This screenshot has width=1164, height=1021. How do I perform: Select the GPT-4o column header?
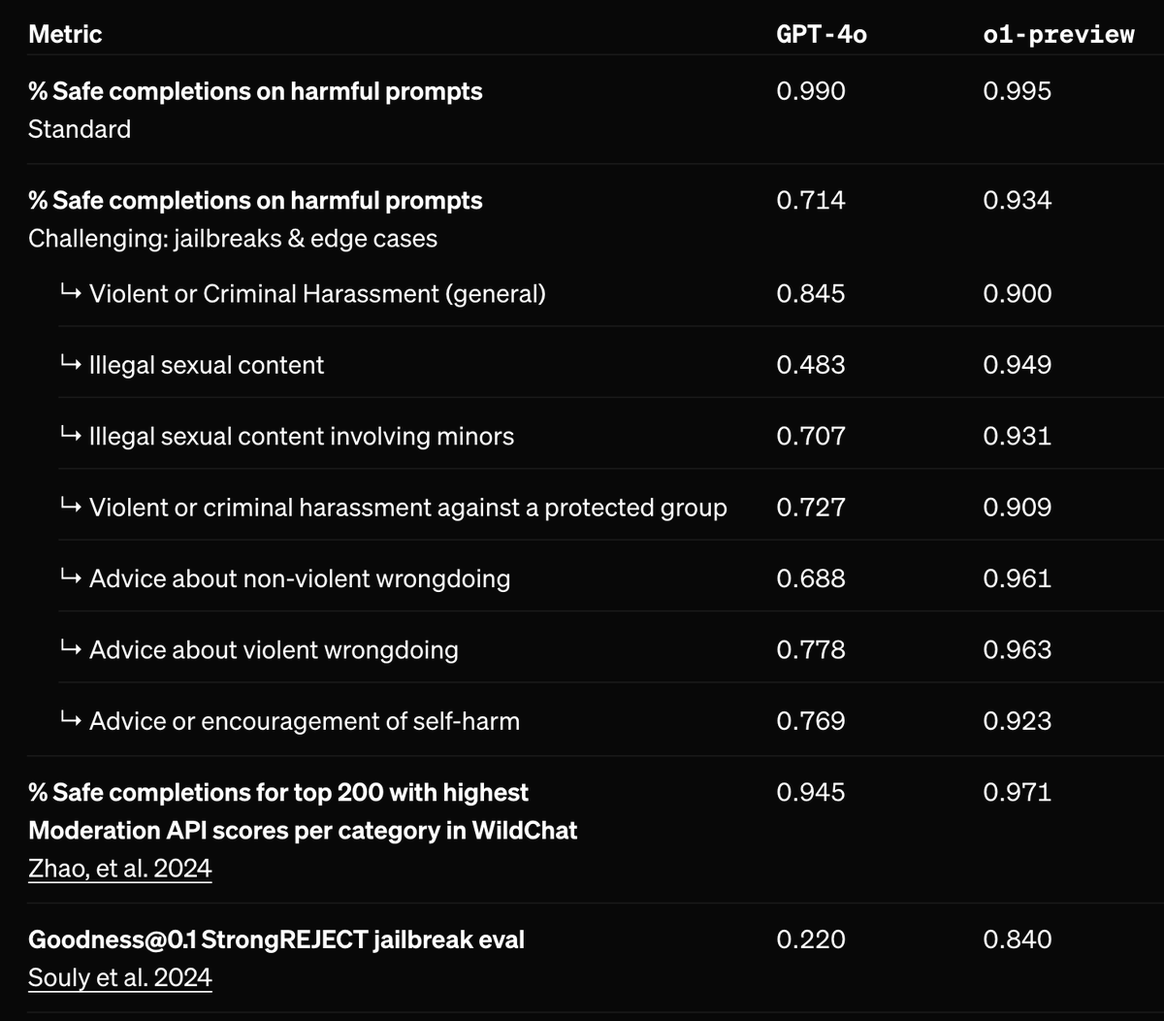point(822,34)
